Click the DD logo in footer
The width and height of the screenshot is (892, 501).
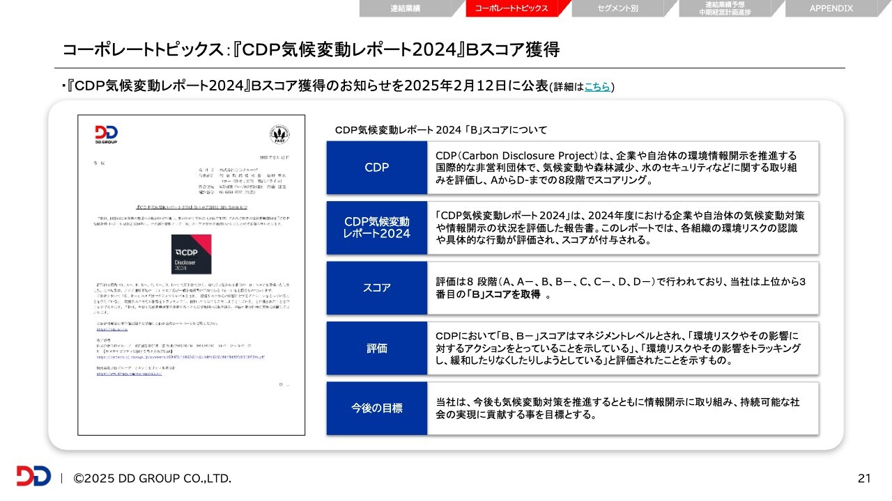coord(33,476)
